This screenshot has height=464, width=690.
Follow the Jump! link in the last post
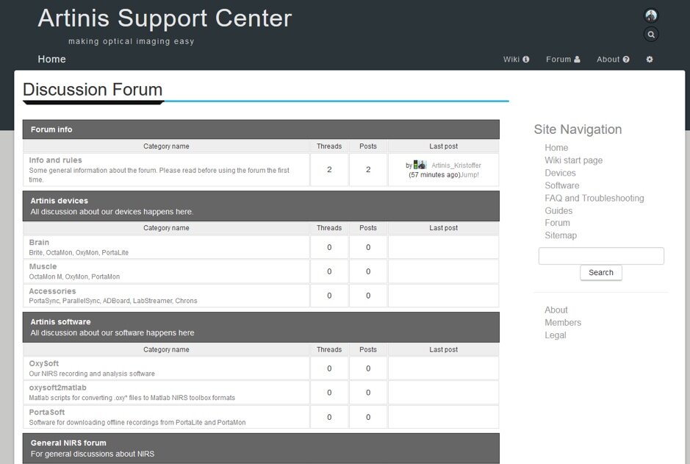coord(469,175)
